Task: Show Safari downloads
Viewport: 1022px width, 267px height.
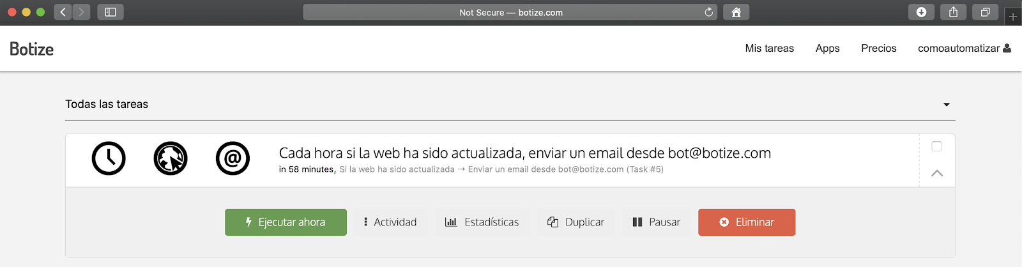Action: (x=921, y=12)
